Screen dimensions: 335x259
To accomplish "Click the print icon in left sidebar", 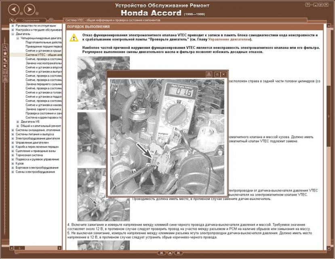I will pyautogui.click(x=5, y=79).
